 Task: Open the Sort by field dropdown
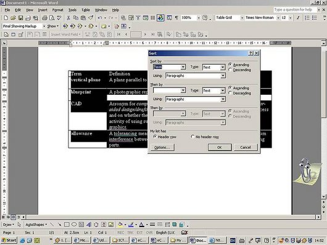183,67
